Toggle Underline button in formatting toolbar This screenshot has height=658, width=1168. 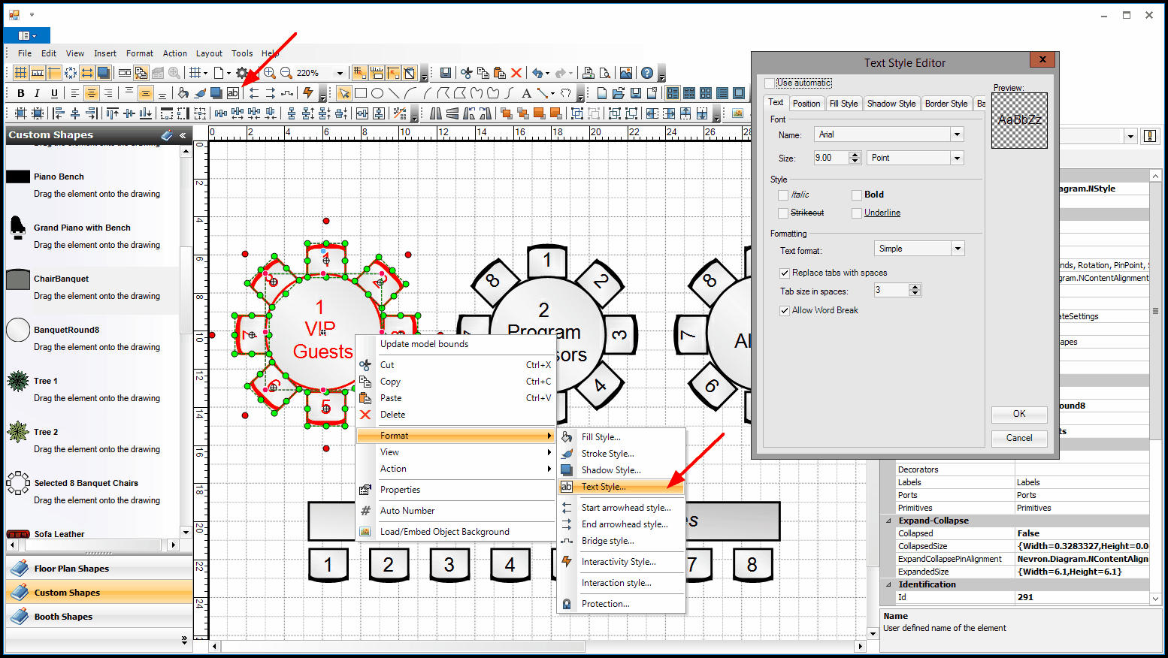pyautogui.click(x=54, y=93)
